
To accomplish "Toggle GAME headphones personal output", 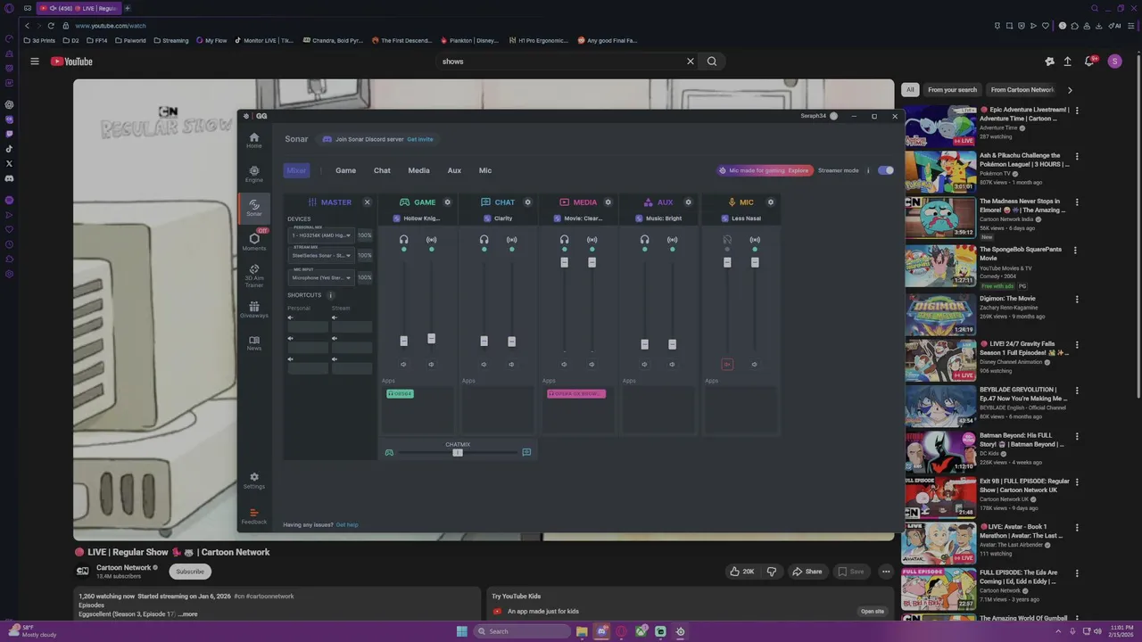I will pos(403,240).
